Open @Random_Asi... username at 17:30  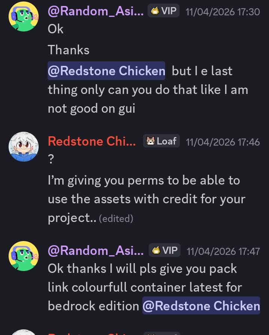coord(96,11)
